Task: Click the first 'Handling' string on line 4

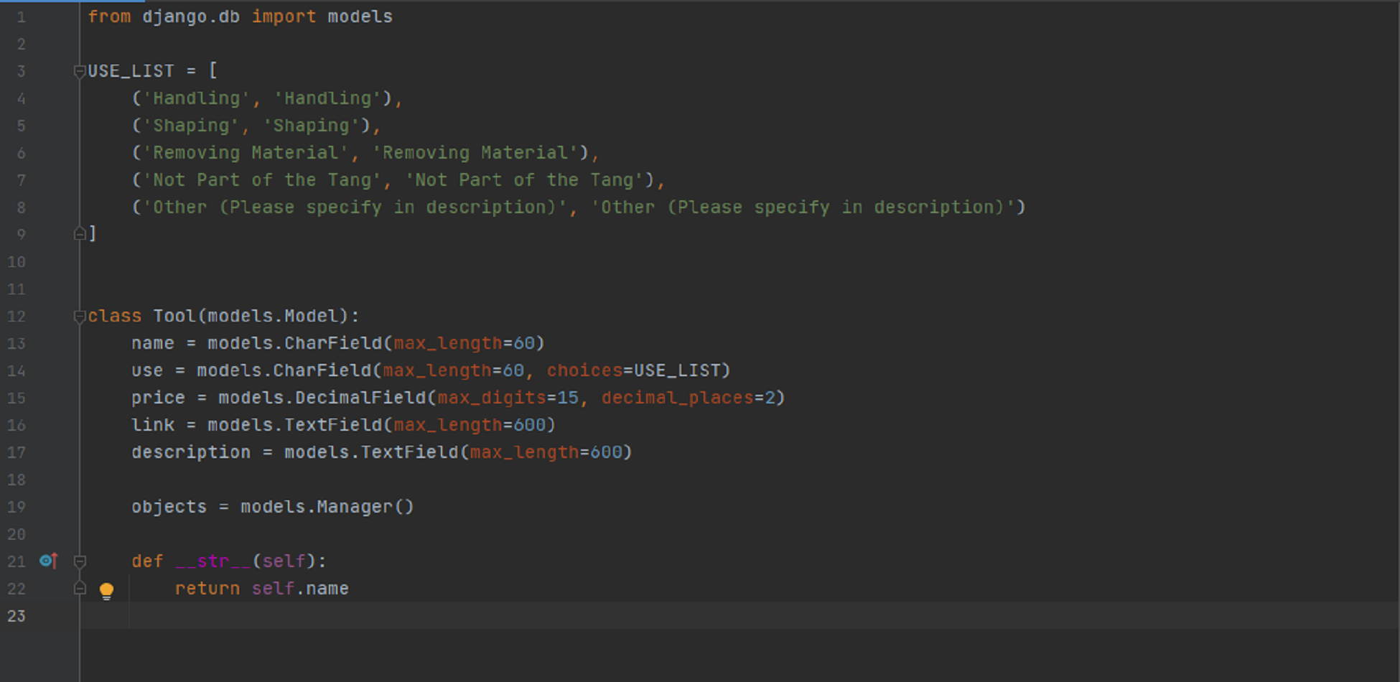Action: coord(196,98)
